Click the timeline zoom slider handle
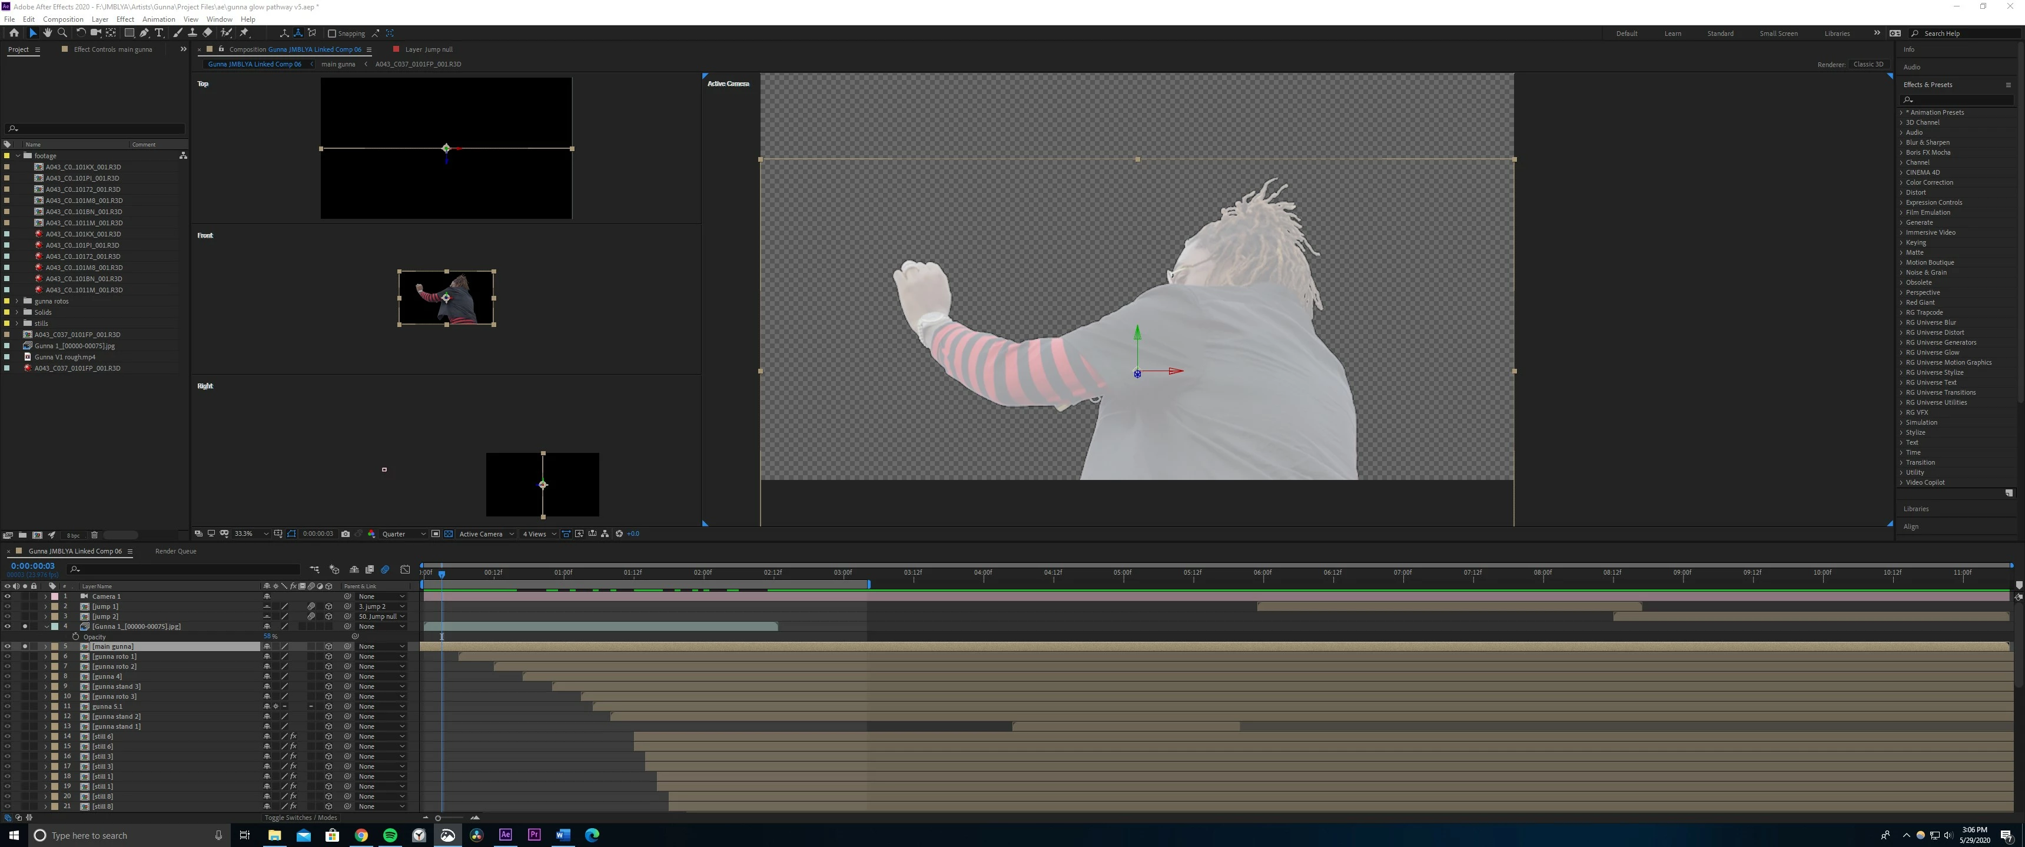 (x=438, y=817)
